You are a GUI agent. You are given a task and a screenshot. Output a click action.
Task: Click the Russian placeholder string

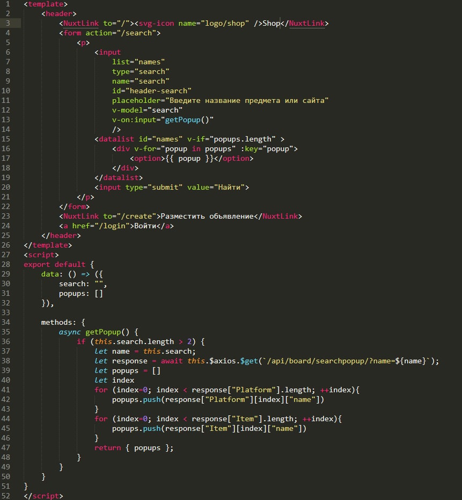[x=247, y=100]
